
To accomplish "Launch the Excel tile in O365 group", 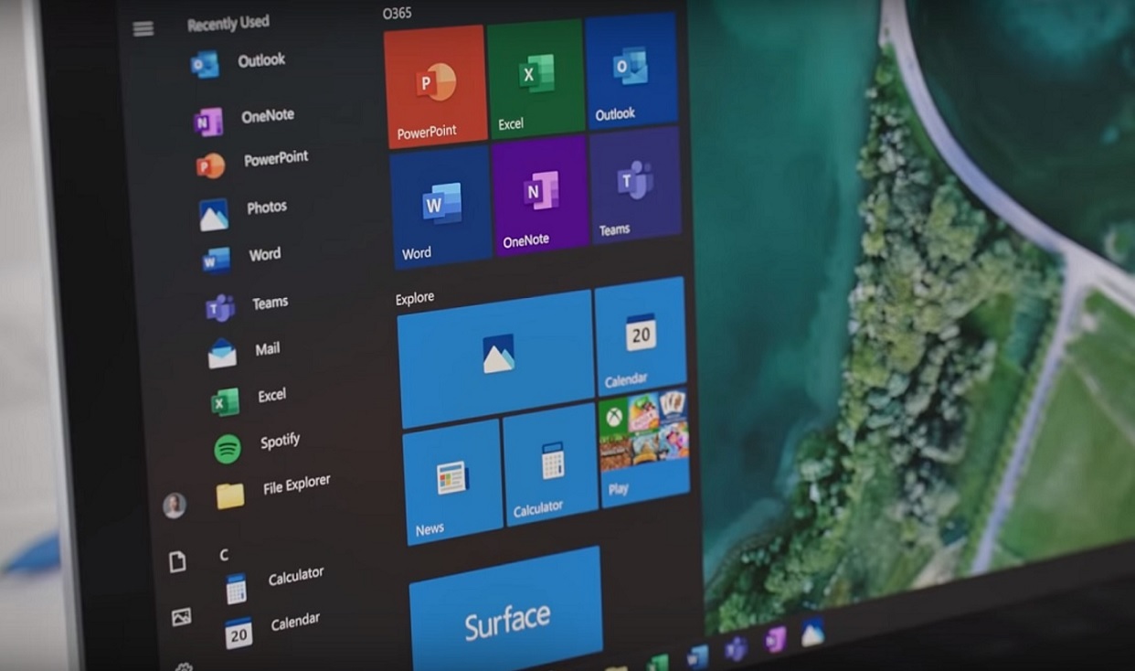I will click(536, 77).
